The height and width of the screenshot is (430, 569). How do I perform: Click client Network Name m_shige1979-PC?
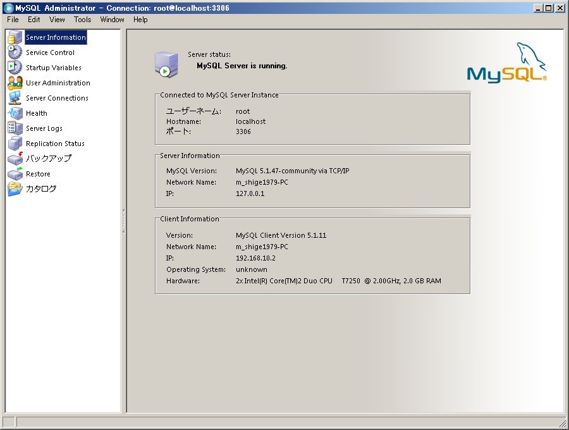(x=262, y=247)
